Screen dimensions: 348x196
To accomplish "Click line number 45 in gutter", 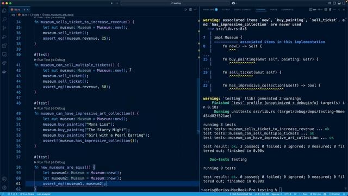I will point(18,87).
